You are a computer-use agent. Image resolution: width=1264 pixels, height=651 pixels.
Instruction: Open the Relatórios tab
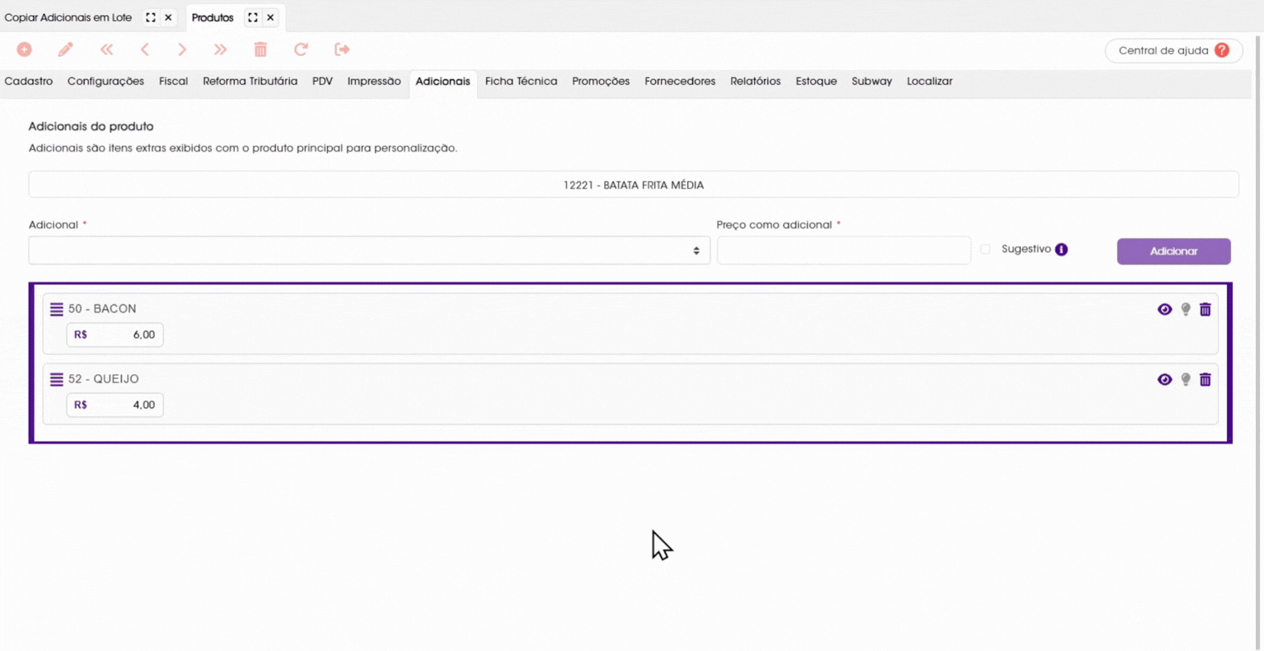pos(756,82)
